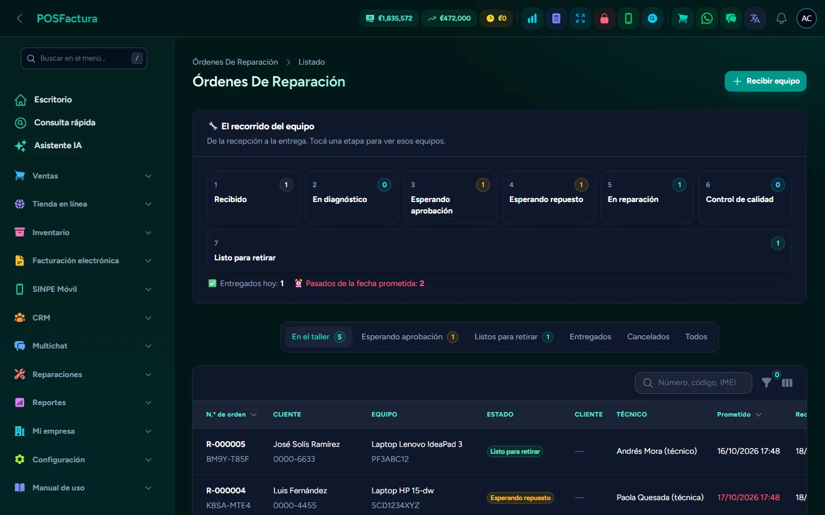The width and height of the screenshot is (825, 515).
Task: Open the language translate icon
Action: pyautogui.click(x=755, y=18)
